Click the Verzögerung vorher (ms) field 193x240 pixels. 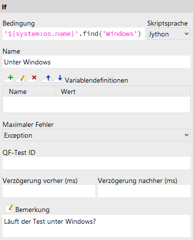[49, 191]
